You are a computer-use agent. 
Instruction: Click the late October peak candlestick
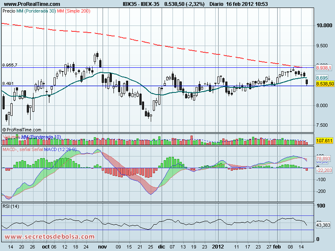pos(98,54)
